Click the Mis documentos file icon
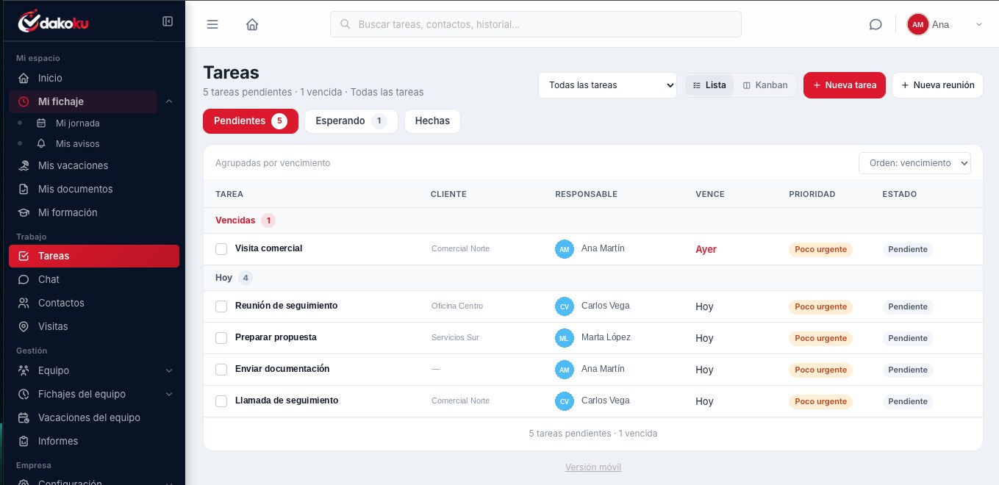The width and height of the screenshot is (999, 485). click(24, 189)
